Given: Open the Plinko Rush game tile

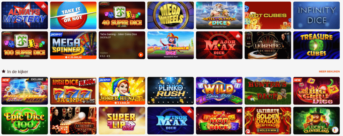Looking at the screenshot, I should tap(170, 91).
